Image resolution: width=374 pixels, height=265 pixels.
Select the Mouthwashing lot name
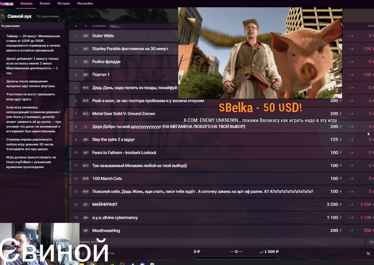(x=106, y=230)
